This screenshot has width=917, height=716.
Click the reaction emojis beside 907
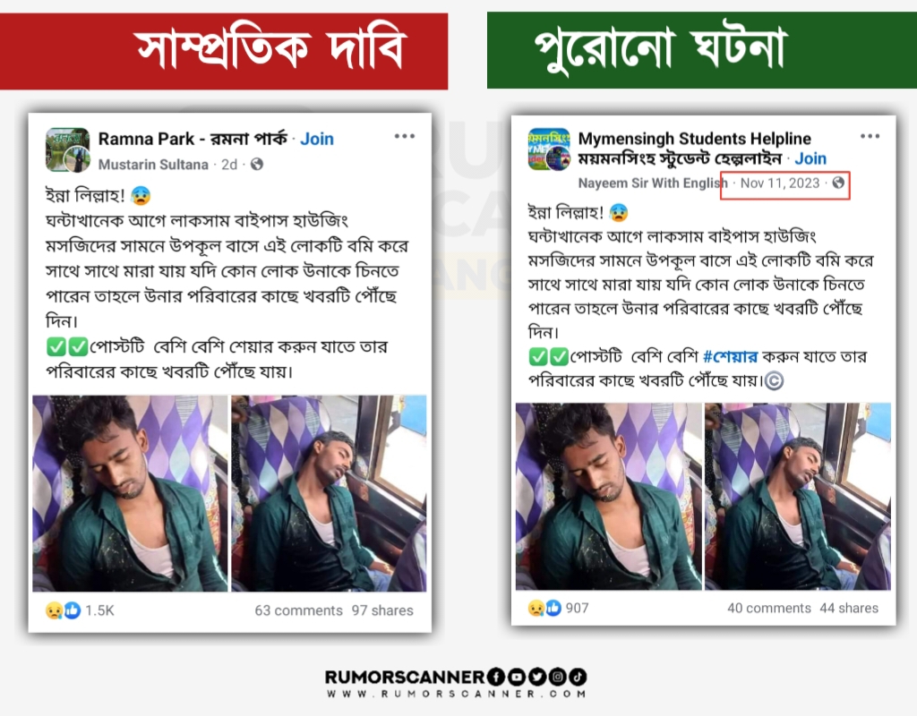click(x=544, y=609)
